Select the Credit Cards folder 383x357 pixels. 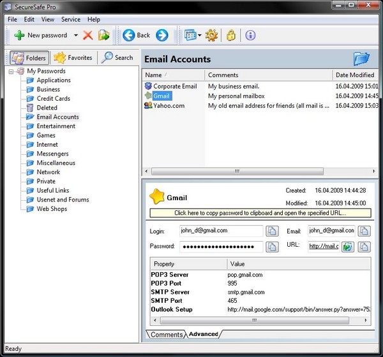tap(53, 99)
